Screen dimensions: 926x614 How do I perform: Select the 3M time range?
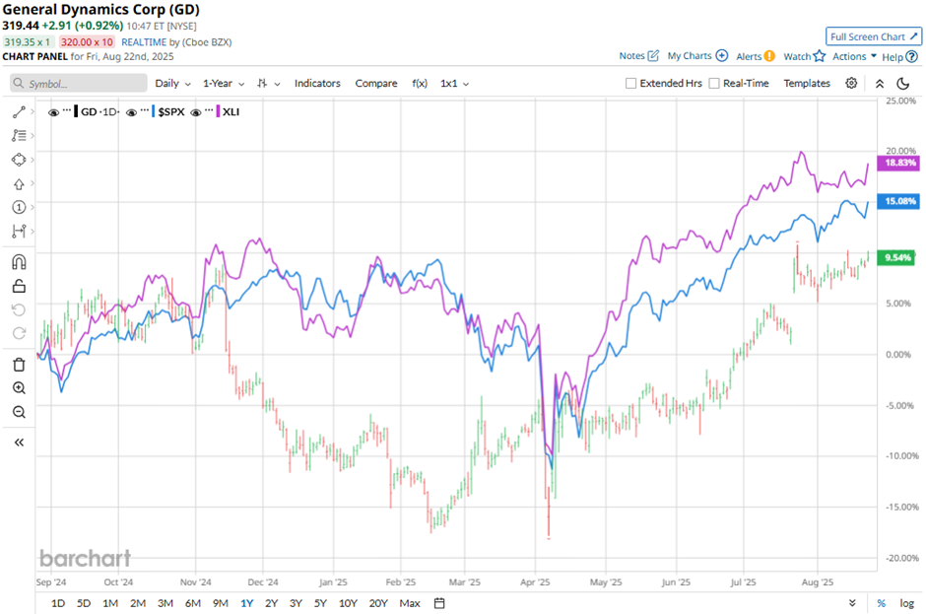pyautogui.click(x=165, y=603)
